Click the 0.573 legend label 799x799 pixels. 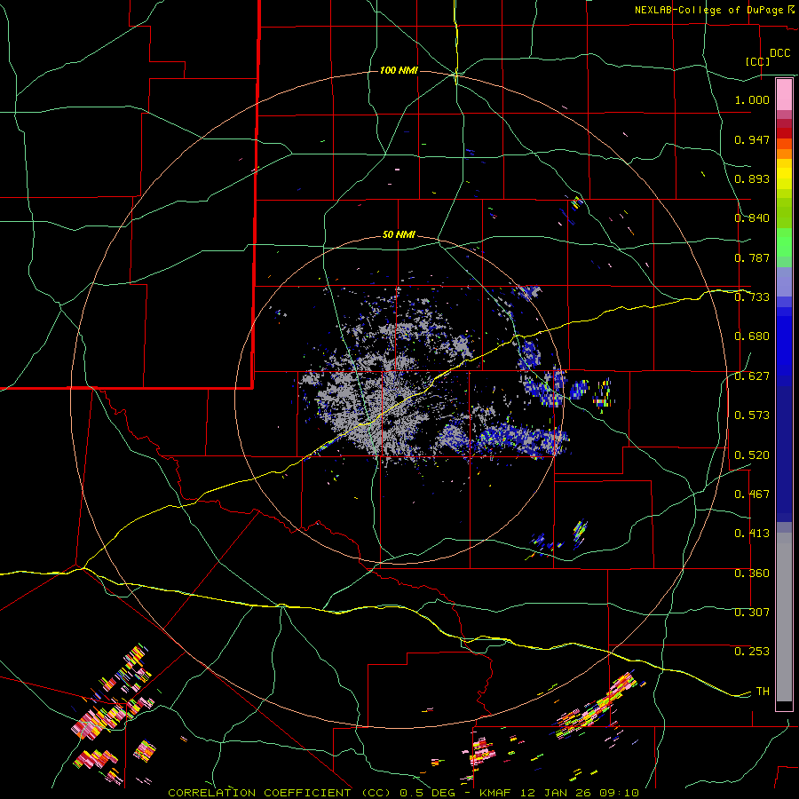(x=752, y=415)
